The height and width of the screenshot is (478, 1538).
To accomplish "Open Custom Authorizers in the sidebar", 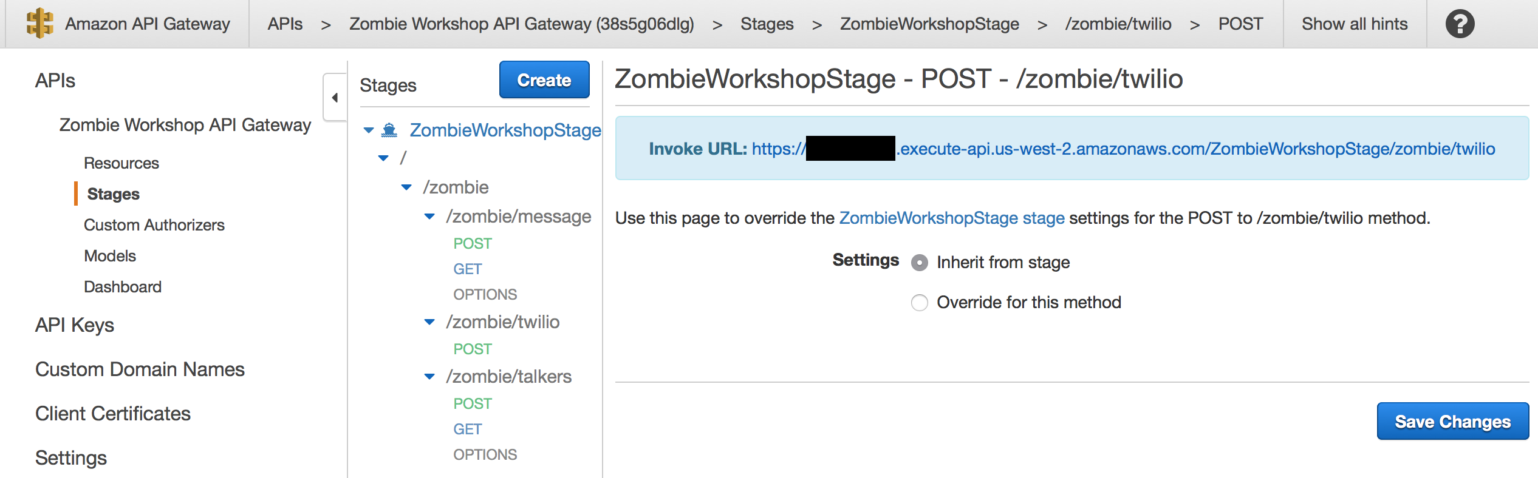I will coord(154,225).
